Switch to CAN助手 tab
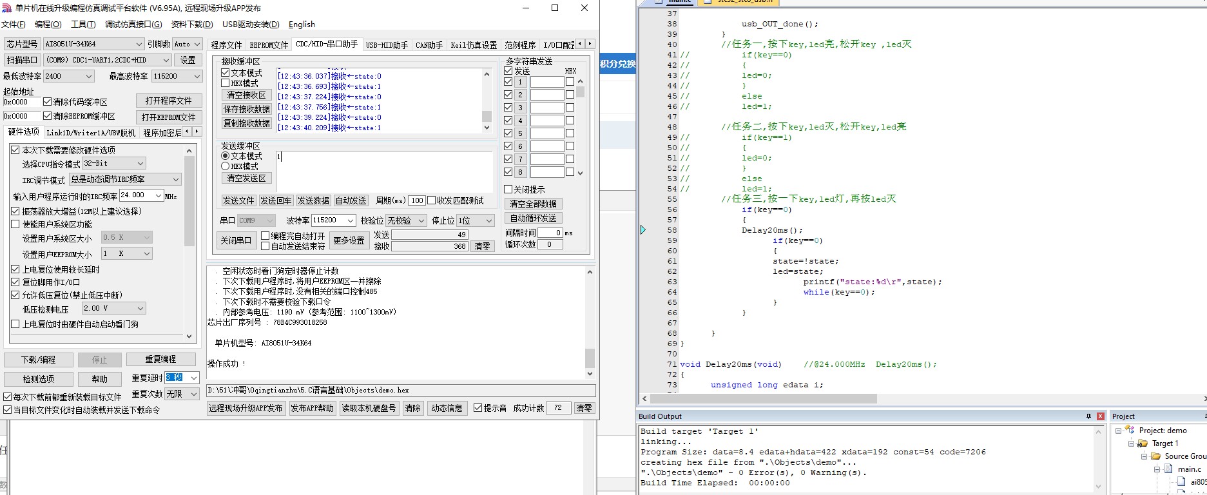 [429, 45]
